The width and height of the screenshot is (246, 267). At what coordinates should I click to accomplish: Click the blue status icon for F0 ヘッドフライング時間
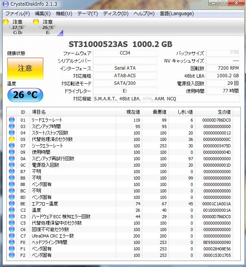[12, 242]
